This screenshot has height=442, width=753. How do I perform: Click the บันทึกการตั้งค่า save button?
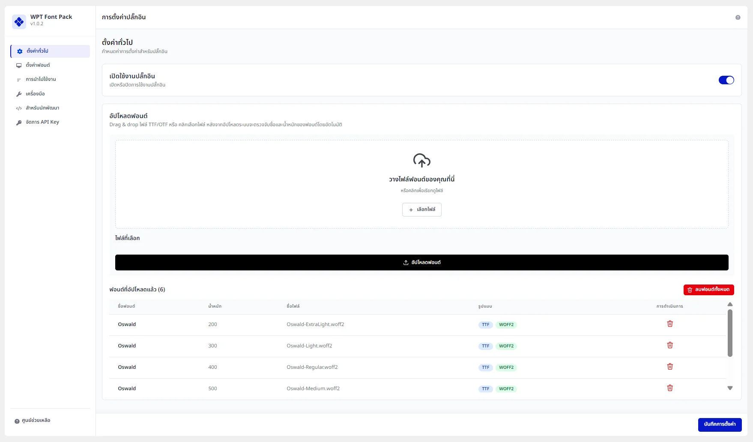(720, 424)
